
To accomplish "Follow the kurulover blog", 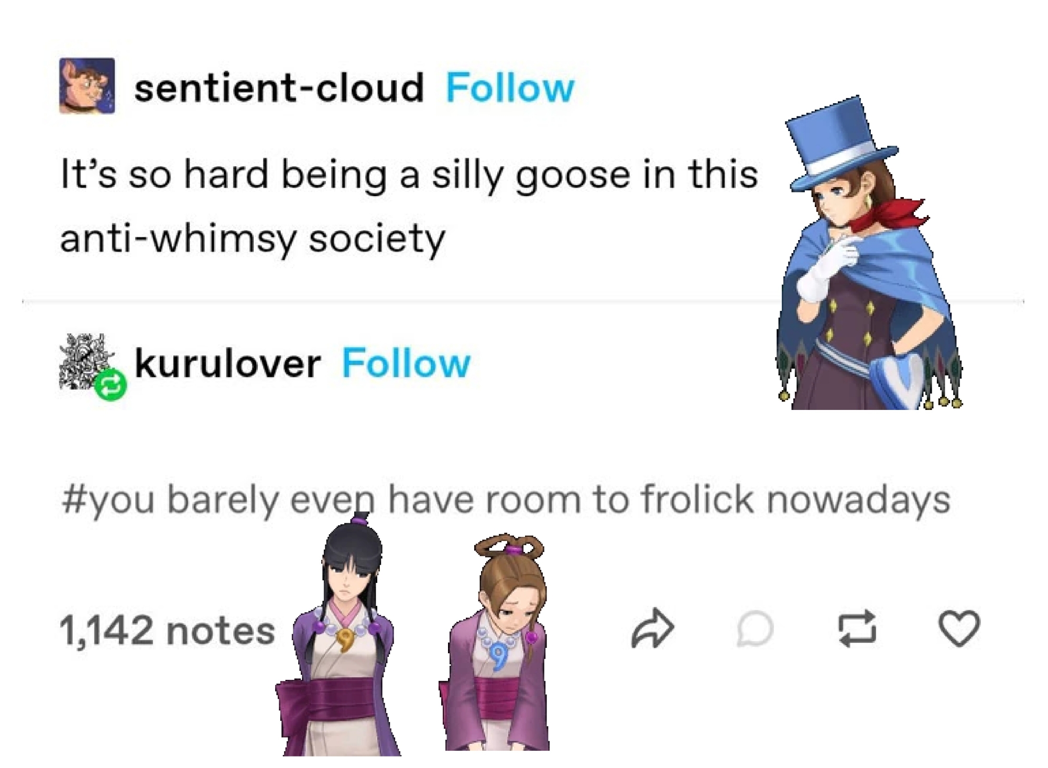I will [x=407, y=363].
